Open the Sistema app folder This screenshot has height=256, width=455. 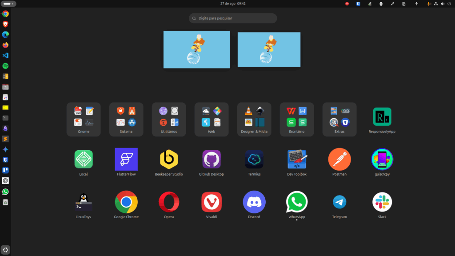[126, 120]
